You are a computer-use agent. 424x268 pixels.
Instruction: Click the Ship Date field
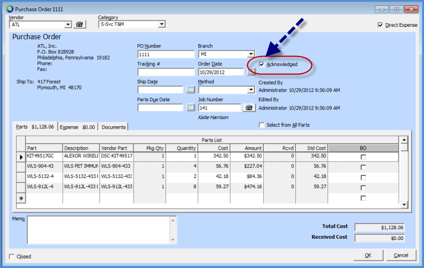pos(160,90)
